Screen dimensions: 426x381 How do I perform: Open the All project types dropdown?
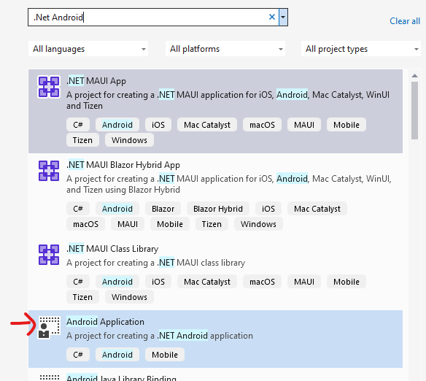point(361,49)
